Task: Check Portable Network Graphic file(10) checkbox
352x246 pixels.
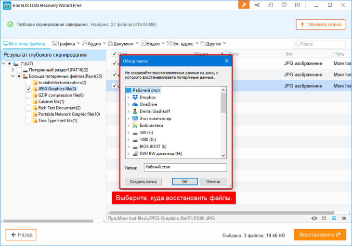Action: pos(28,114)
